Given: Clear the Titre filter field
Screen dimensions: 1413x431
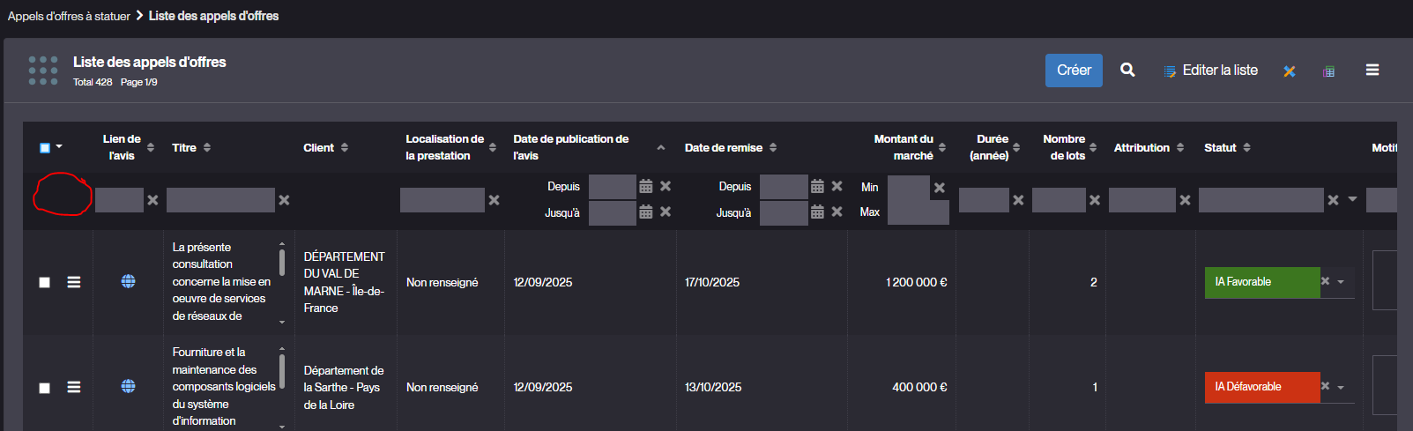Looking at the screenshot, I should coord(284,201).
